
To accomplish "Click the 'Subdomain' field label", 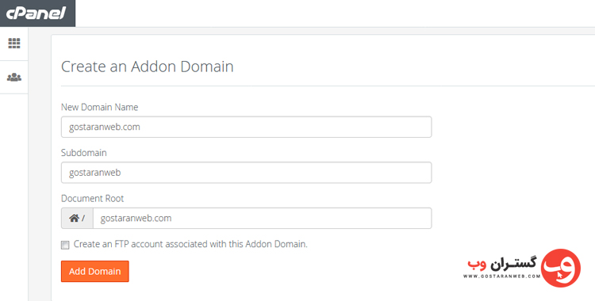I will coord(84,153).
